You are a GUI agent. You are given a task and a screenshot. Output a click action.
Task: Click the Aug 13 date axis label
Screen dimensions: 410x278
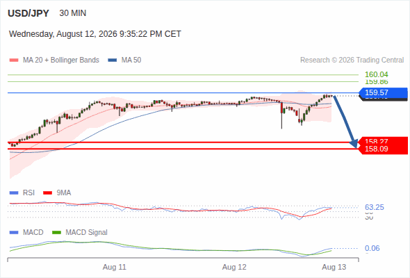[334, 268]
